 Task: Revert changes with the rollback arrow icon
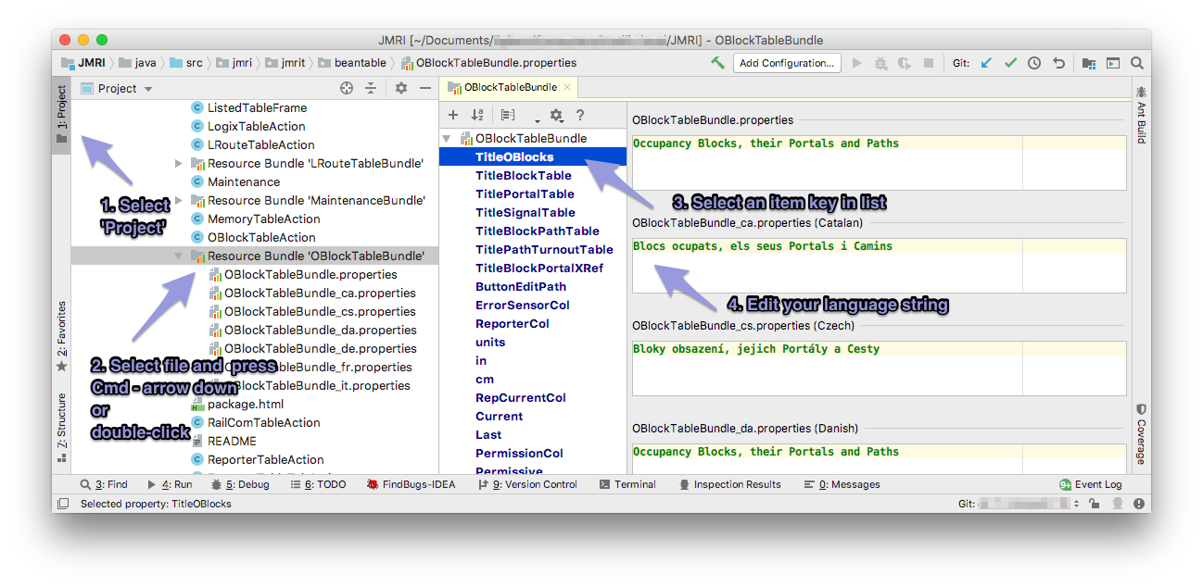tap(1059, 63)
